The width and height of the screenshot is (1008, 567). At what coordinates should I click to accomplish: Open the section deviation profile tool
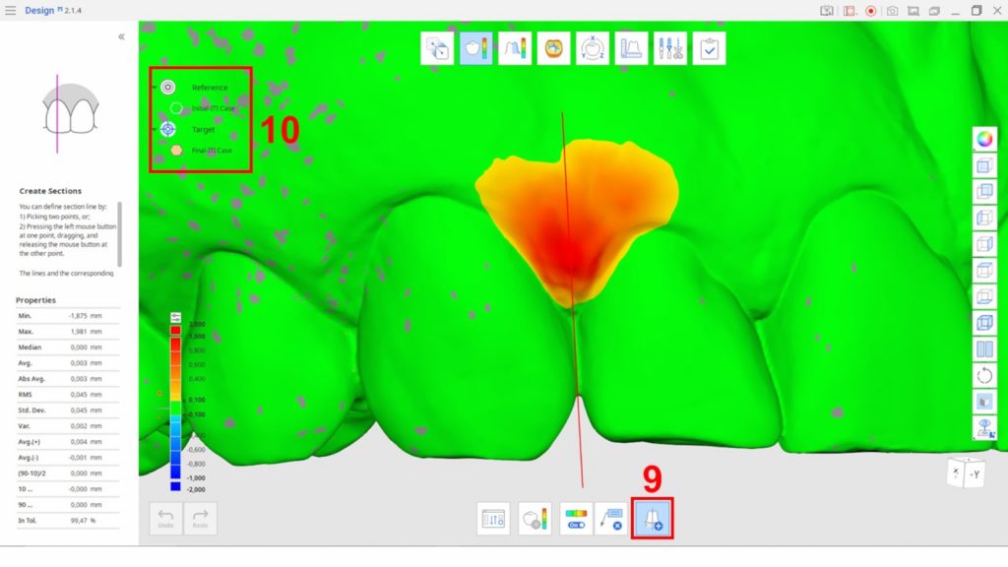515,48
